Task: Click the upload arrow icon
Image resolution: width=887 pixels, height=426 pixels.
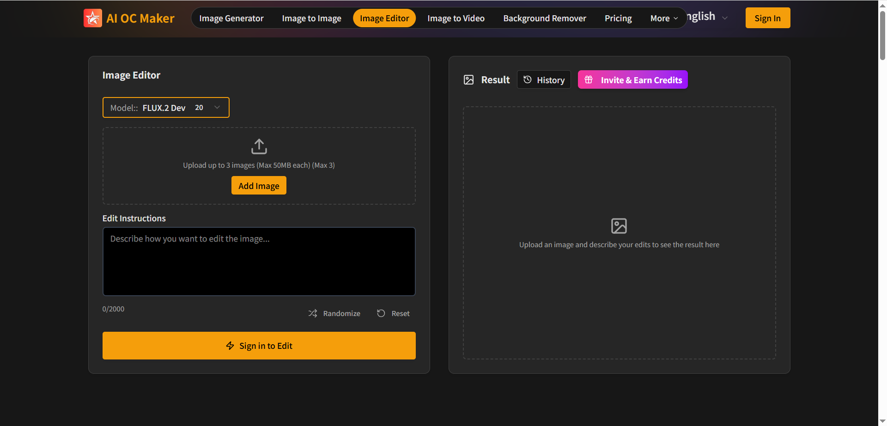Action: 259,146
